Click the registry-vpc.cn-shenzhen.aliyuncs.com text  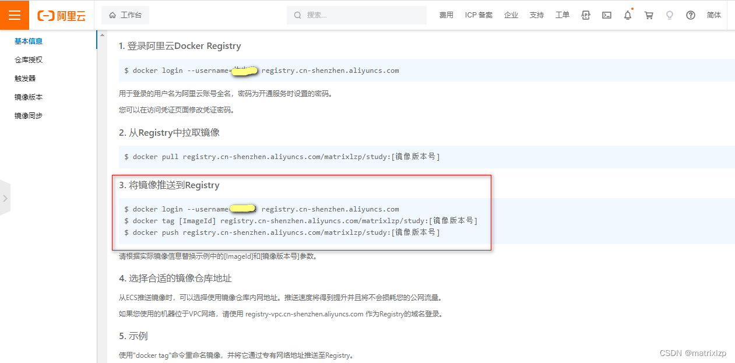coord(304,314)
